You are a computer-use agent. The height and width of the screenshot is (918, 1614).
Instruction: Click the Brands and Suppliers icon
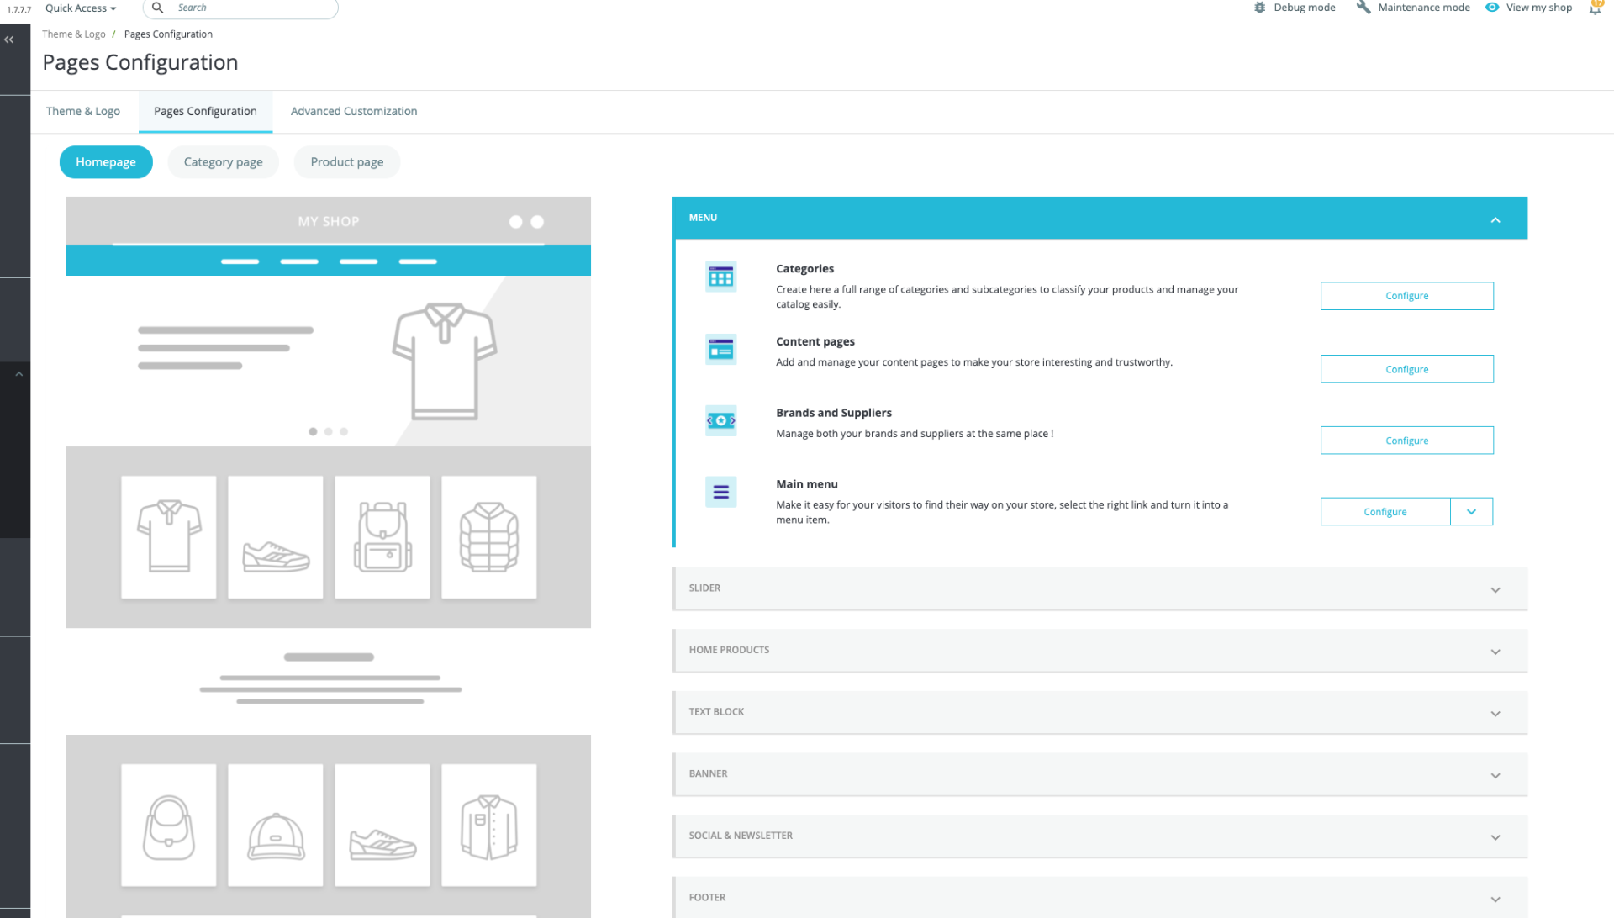(720, 420)
